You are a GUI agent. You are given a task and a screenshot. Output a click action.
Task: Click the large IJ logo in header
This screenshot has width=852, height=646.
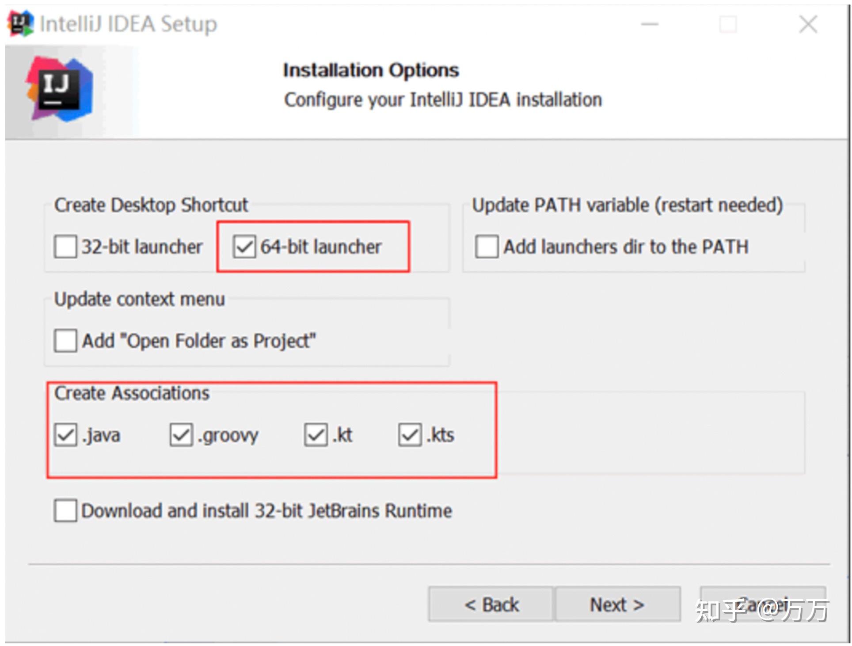click(x=60, y=89)
